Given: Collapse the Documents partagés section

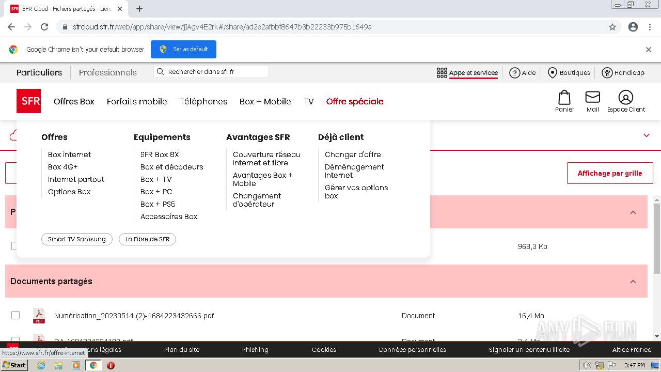Looking at the screenshot, I should coord(633,282).
